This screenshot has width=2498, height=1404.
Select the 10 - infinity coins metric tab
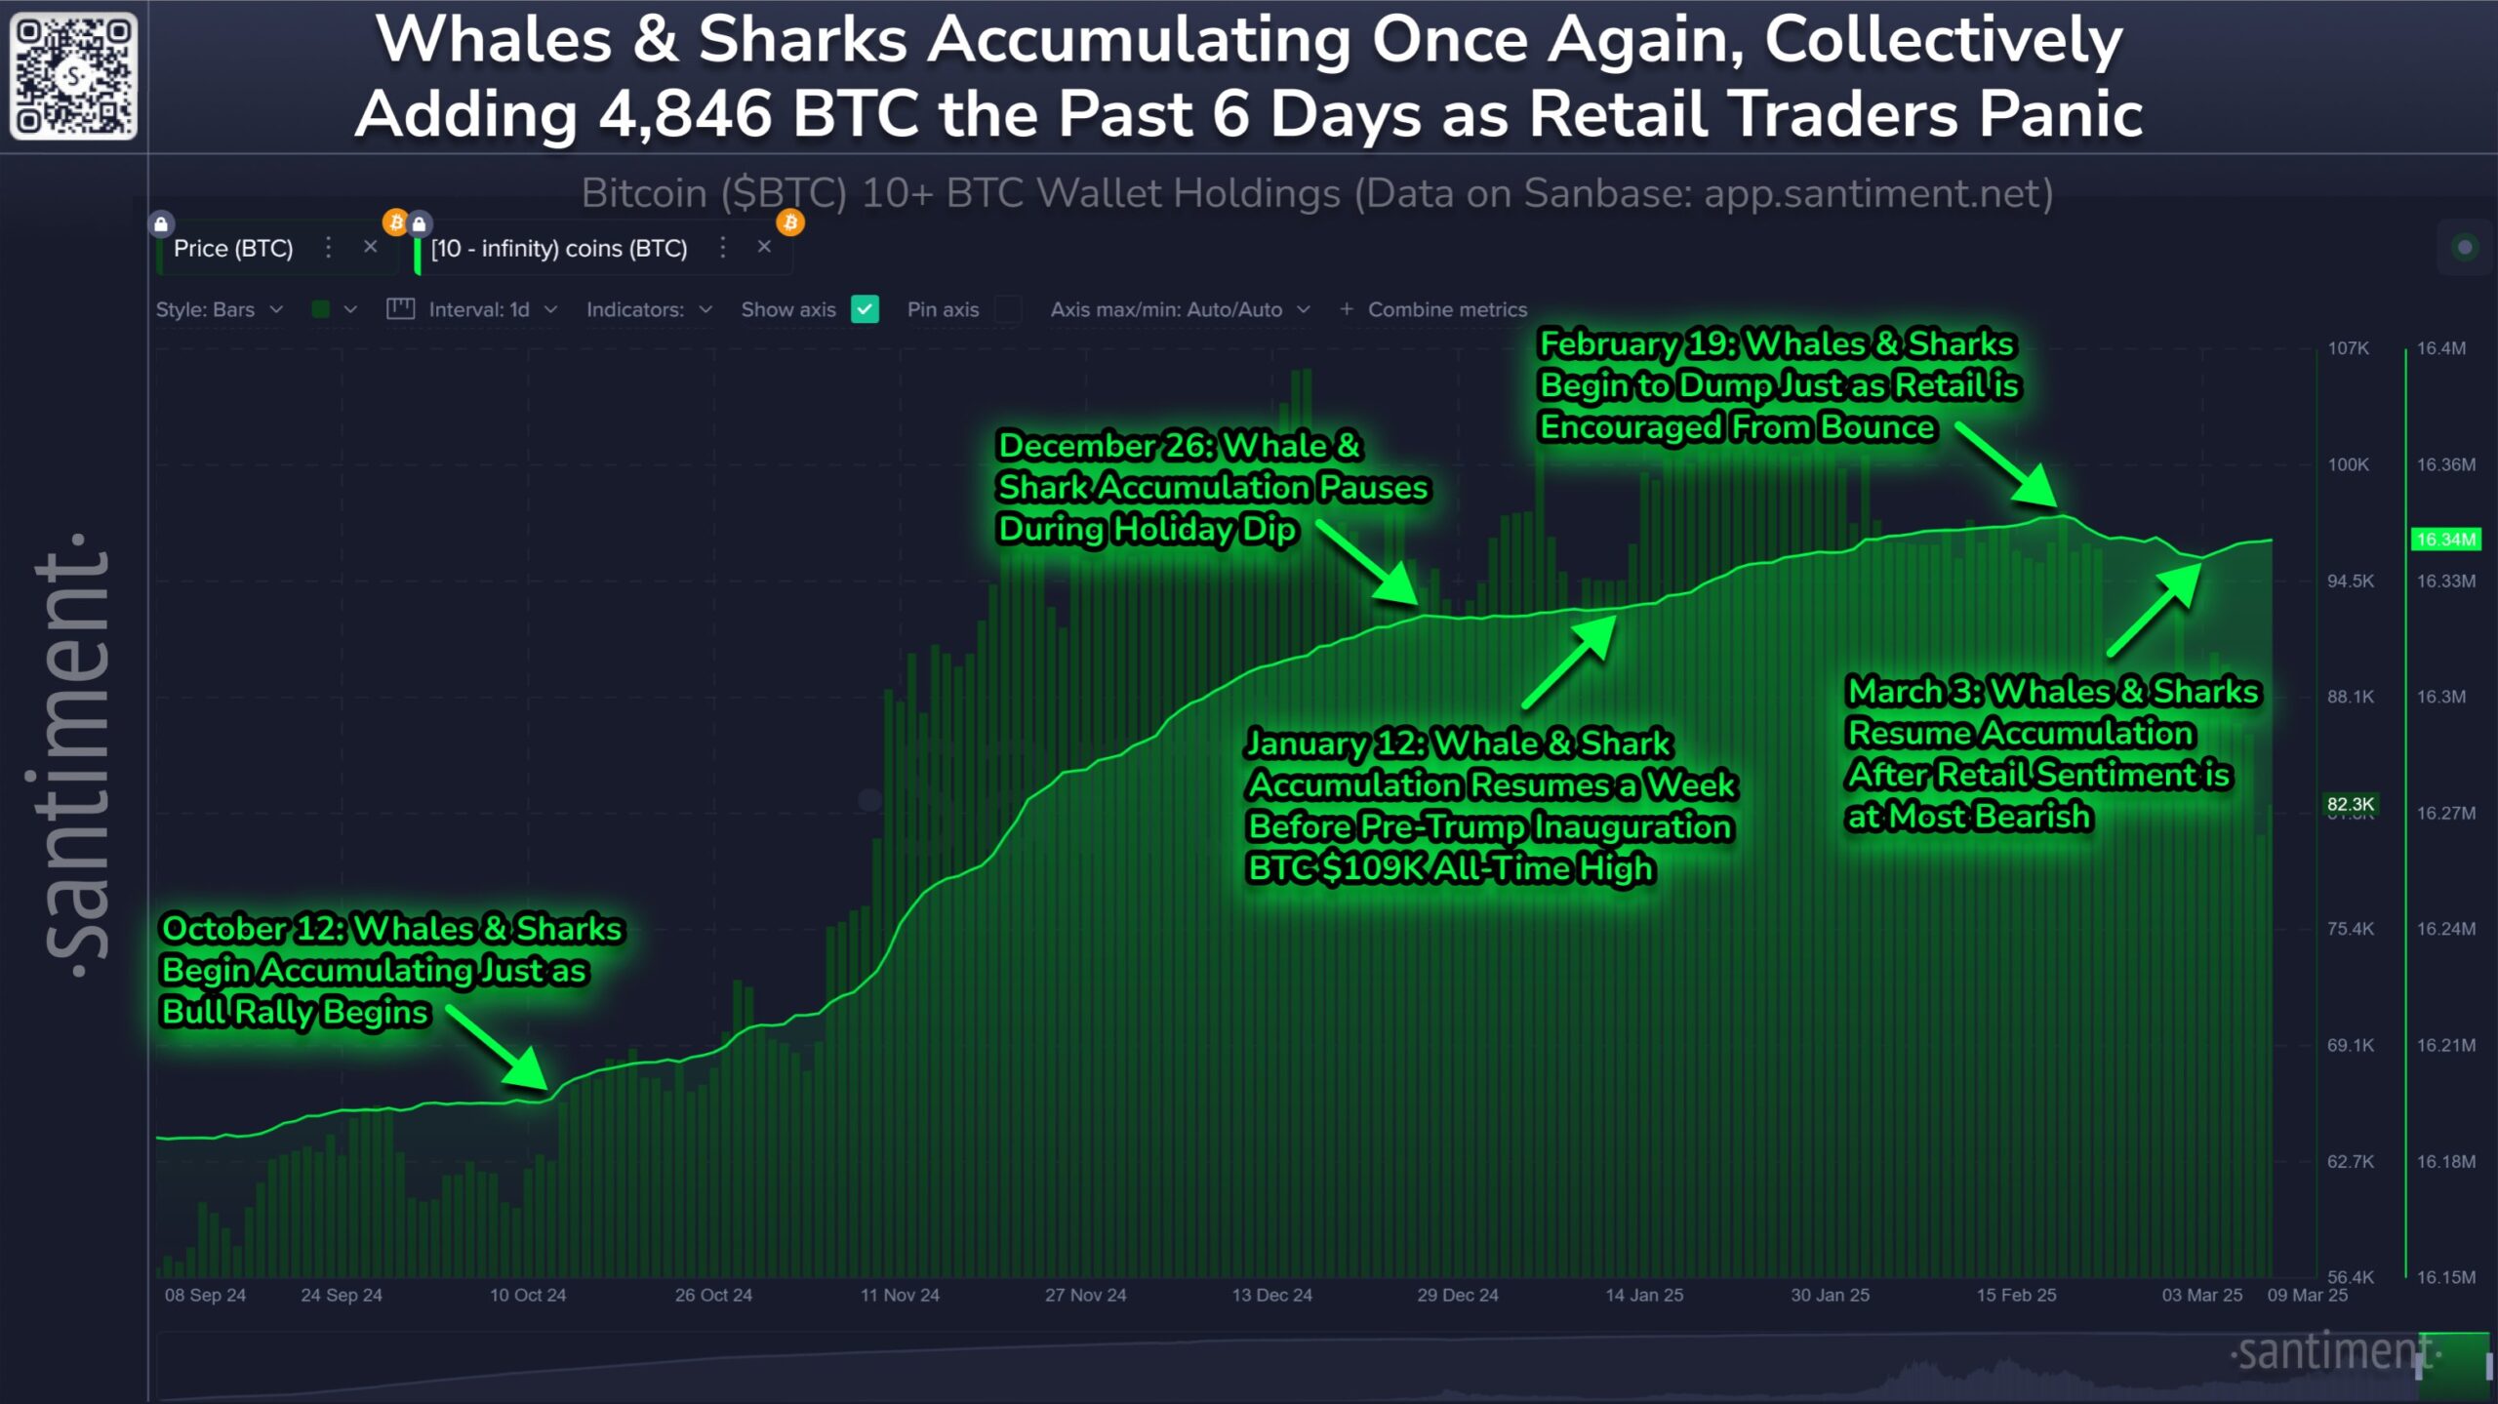pos(559,249)
